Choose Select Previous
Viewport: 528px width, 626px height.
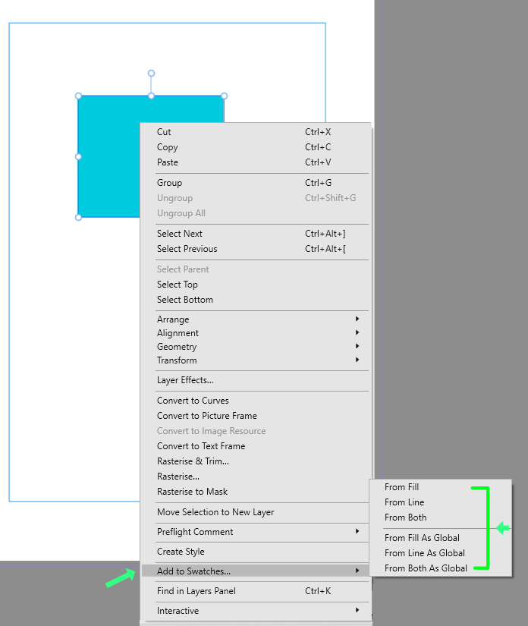click(x=256, y=248)
